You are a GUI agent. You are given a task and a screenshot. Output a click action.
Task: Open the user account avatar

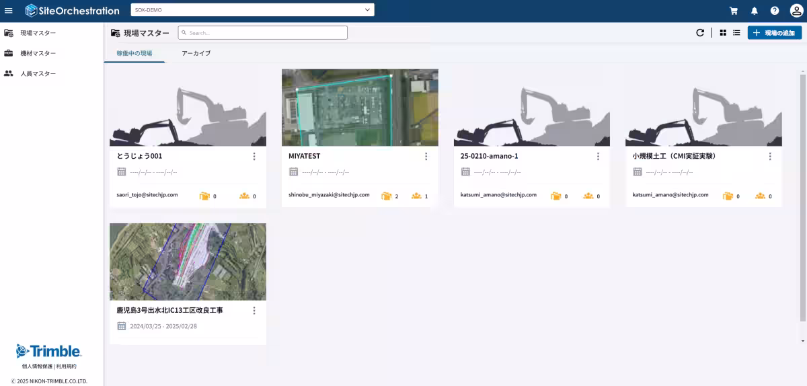click(x=795, y=11)
